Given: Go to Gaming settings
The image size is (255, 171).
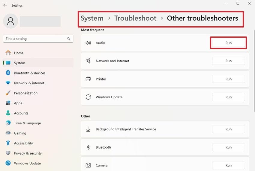Looking at the screenshot, I should 38,133.
